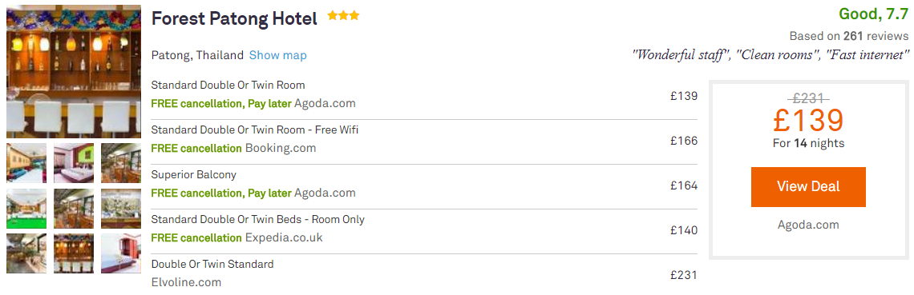Select the Superior Balcony room offer

424,184
